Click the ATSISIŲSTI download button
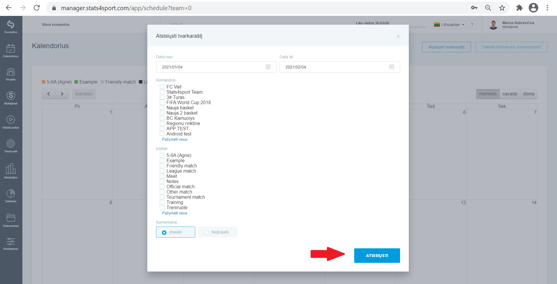This screenshot has height=284, width=557. point(377,256)
